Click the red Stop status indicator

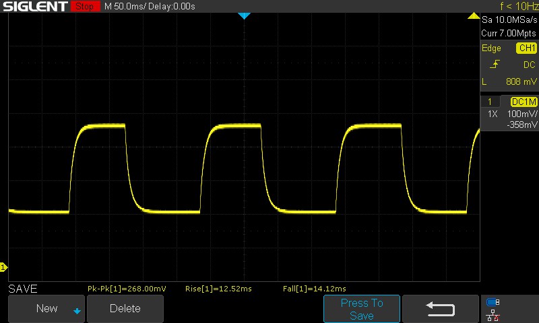[x=86, y=6]
